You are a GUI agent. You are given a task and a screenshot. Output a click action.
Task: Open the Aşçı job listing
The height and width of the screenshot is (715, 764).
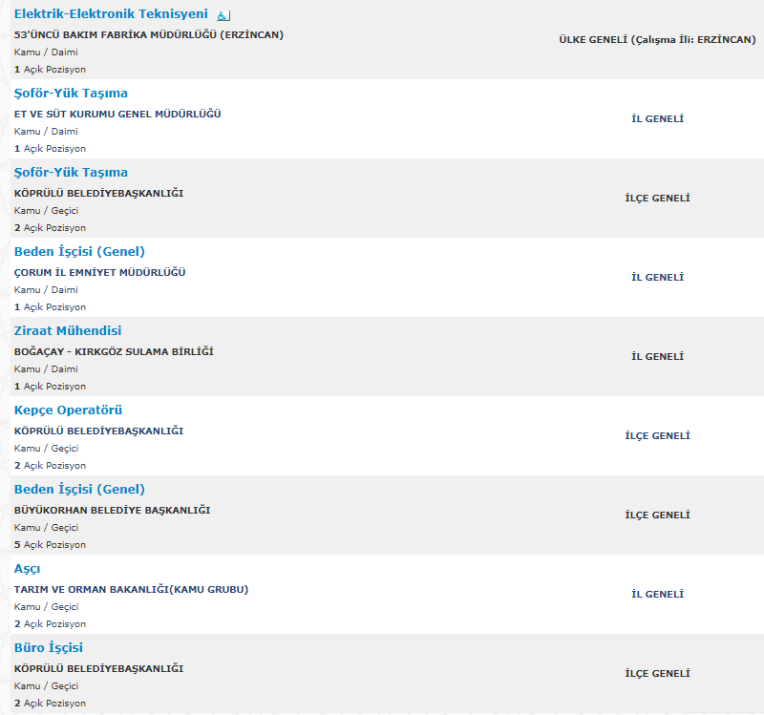(28, 569)
